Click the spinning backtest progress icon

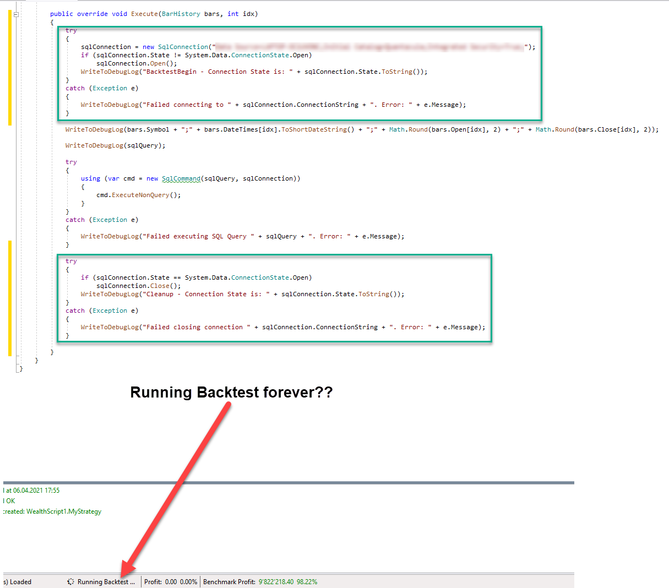click(x=70, y=581)
